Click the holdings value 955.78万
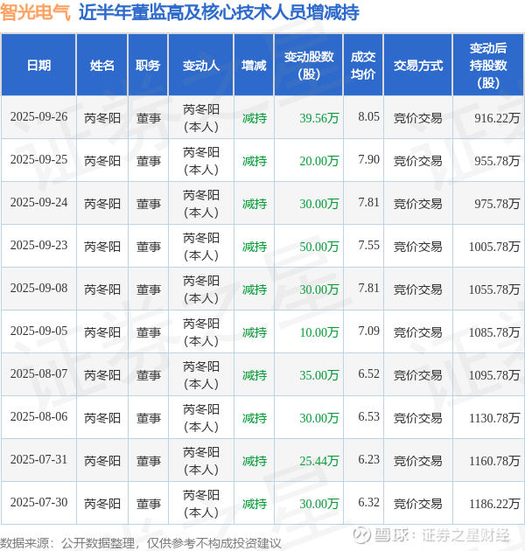 click(497, 161)
